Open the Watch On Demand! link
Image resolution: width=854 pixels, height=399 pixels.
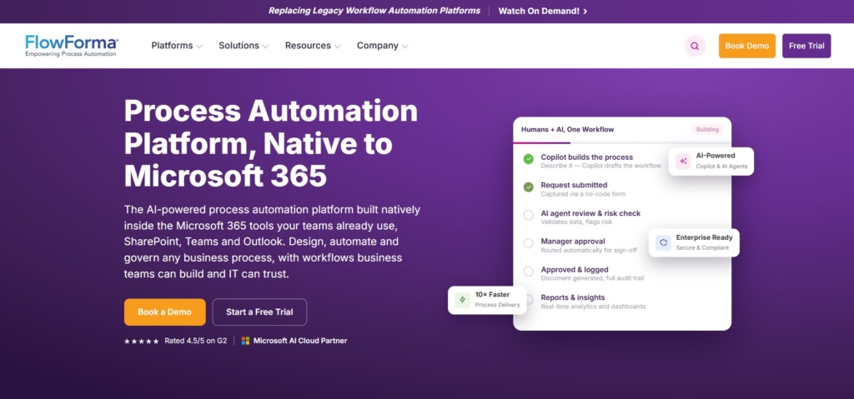(542, 11)
